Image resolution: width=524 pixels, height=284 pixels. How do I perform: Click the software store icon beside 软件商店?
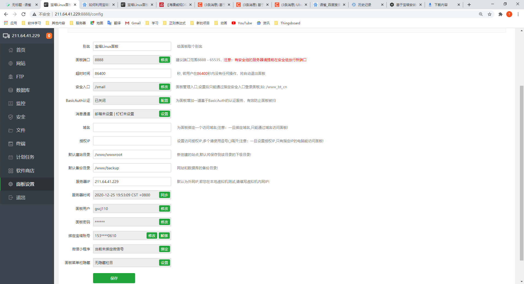click(x=11, y=171)
